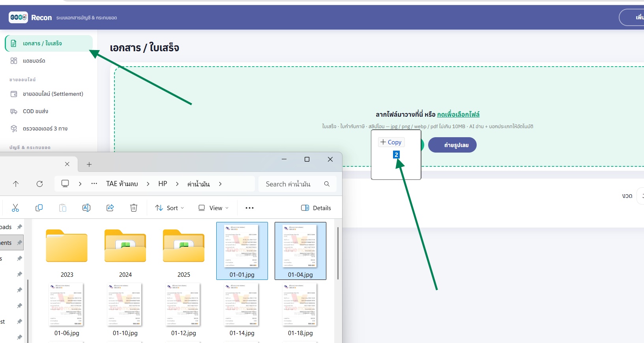Go up one folder level in Explorer
The width and height of the screenshot is (644, 343).
coord(16,184)
